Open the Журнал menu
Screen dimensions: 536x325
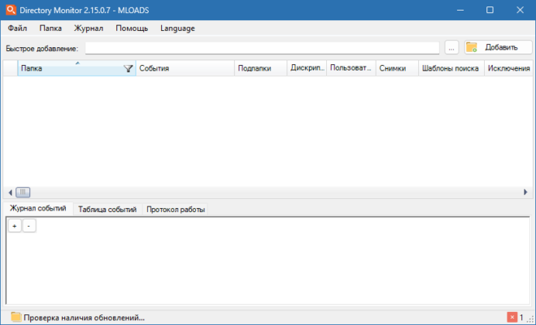click(x=89, y=28)
